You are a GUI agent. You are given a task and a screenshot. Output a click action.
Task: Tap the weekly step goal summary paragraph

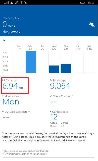tap(48, 137)
